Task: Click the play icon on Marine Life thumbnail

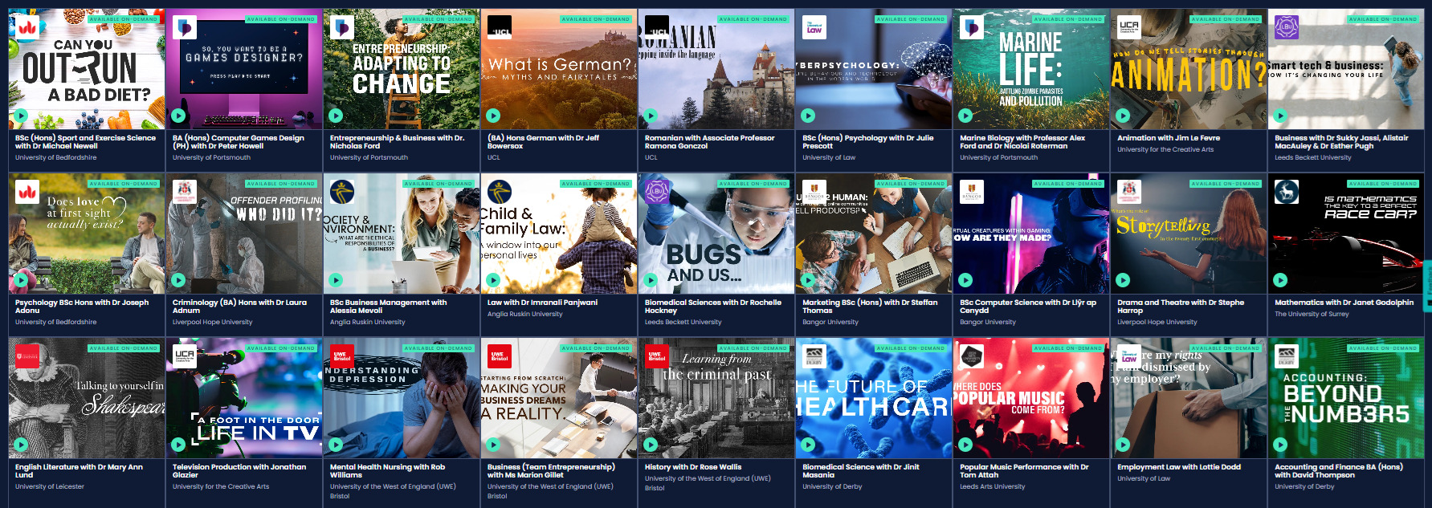Action: click(x=965, y=116)
